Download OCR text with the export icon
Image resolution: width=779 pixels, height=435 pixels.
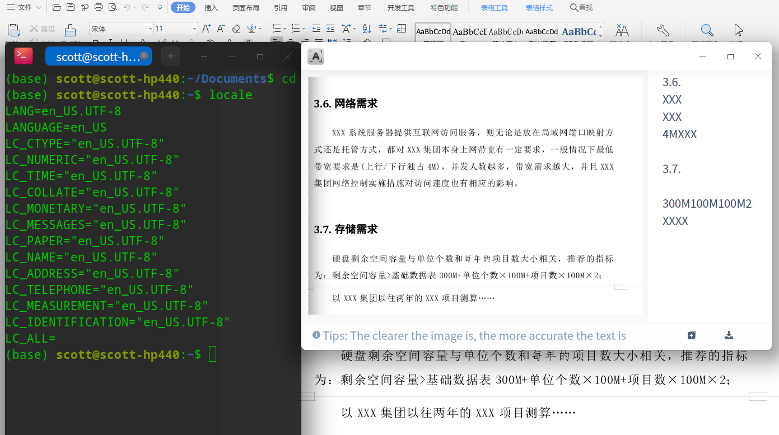pos(729,335)
